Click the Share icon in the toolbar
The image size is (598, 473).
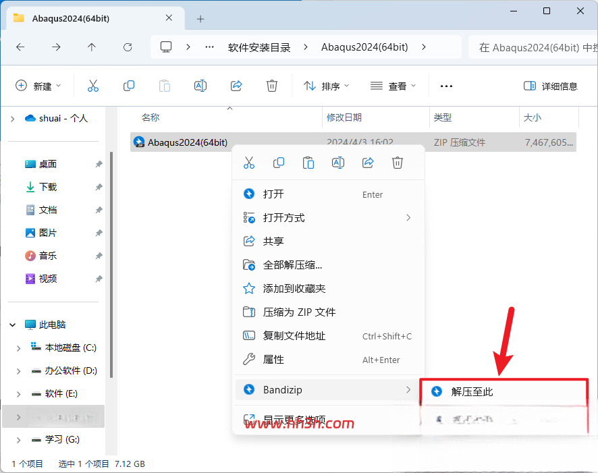click(x=236, y=86)
